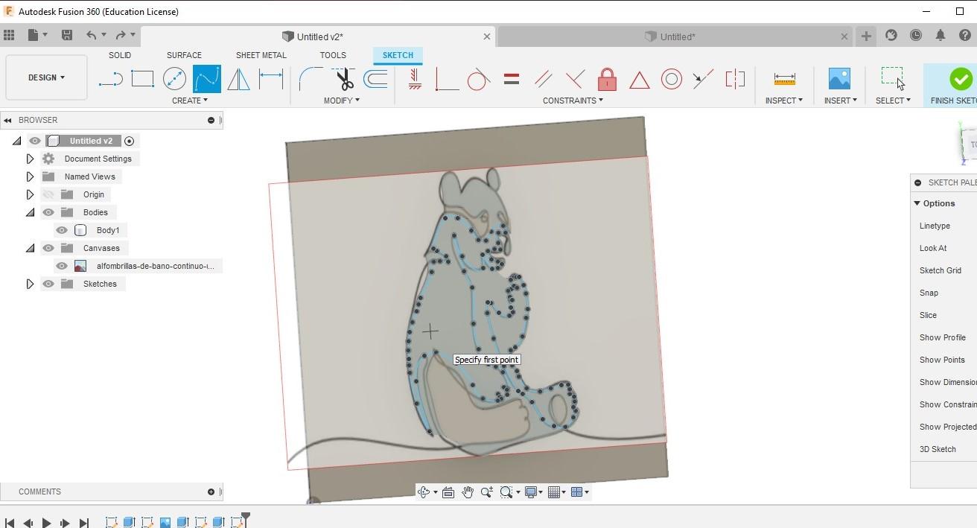Select the 2-Point Rectangle tool
This screenshot has height=528, width=977.
[x=142, y=79]
